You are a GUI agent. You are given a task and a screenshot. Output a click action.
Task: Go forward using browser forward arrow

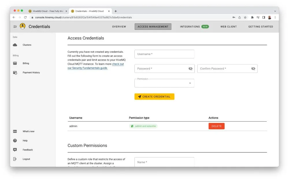pos(20,17)
